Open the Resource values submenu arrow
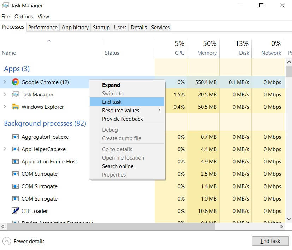292x250 pixels. coord(159,110)
